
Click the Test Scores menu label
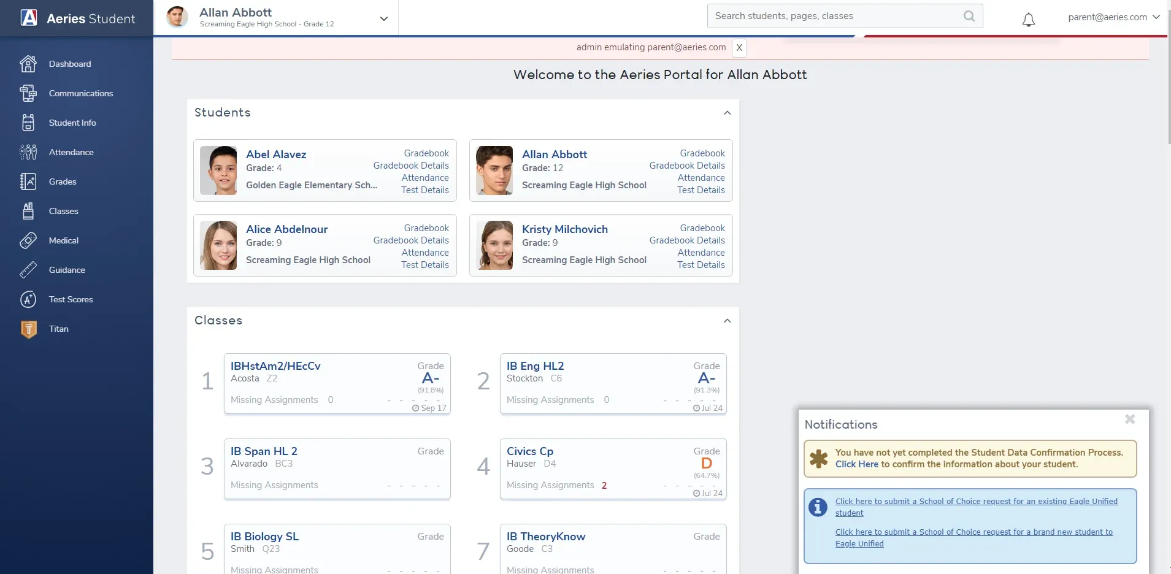[71, 299]
